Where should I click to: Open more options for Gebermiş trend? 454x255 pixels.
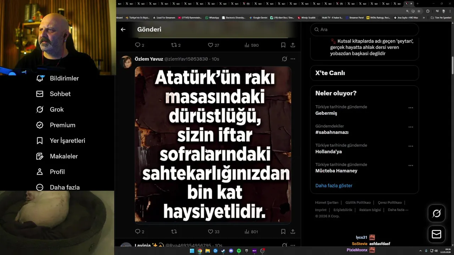pyautogui.click(x=411, y=108)
